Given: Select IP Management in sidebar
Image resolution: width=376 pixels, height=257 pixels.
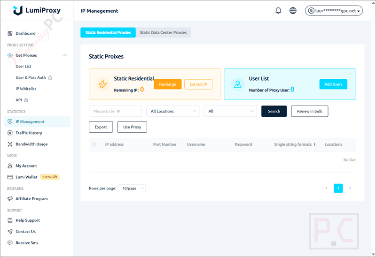Looking at the screenshot, I should coord(37,121).
